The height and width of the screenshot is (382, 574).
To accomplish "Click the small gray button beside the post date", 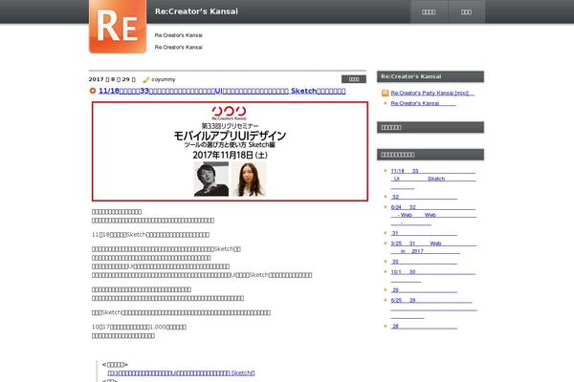I will (354, 79).
